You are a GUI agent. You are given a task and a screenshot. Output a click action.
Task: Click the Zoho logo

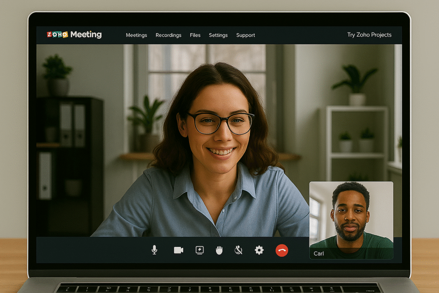pos(58,35)
